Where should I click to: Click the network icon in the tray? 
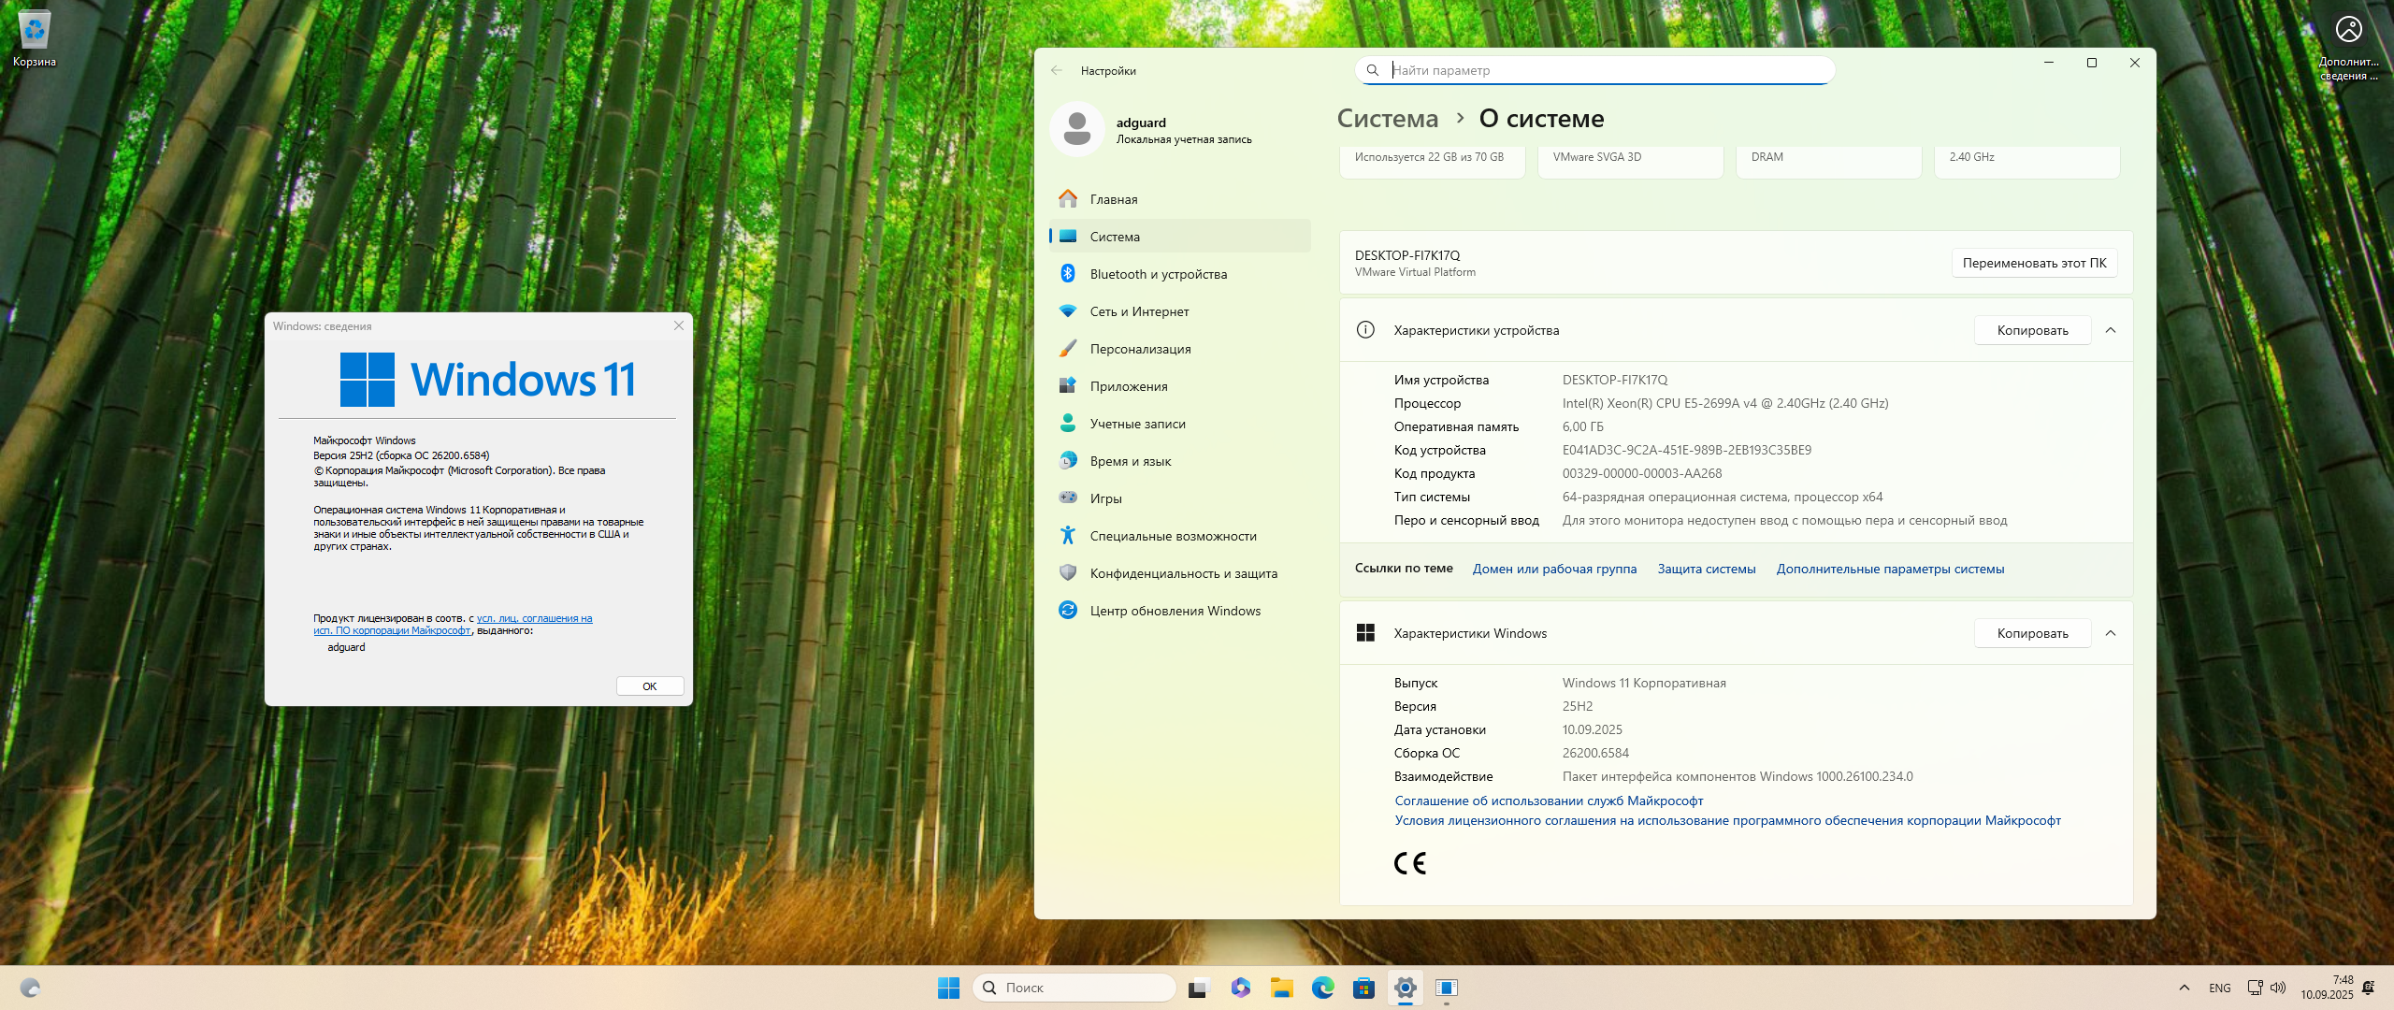(x=2255, y=988)
